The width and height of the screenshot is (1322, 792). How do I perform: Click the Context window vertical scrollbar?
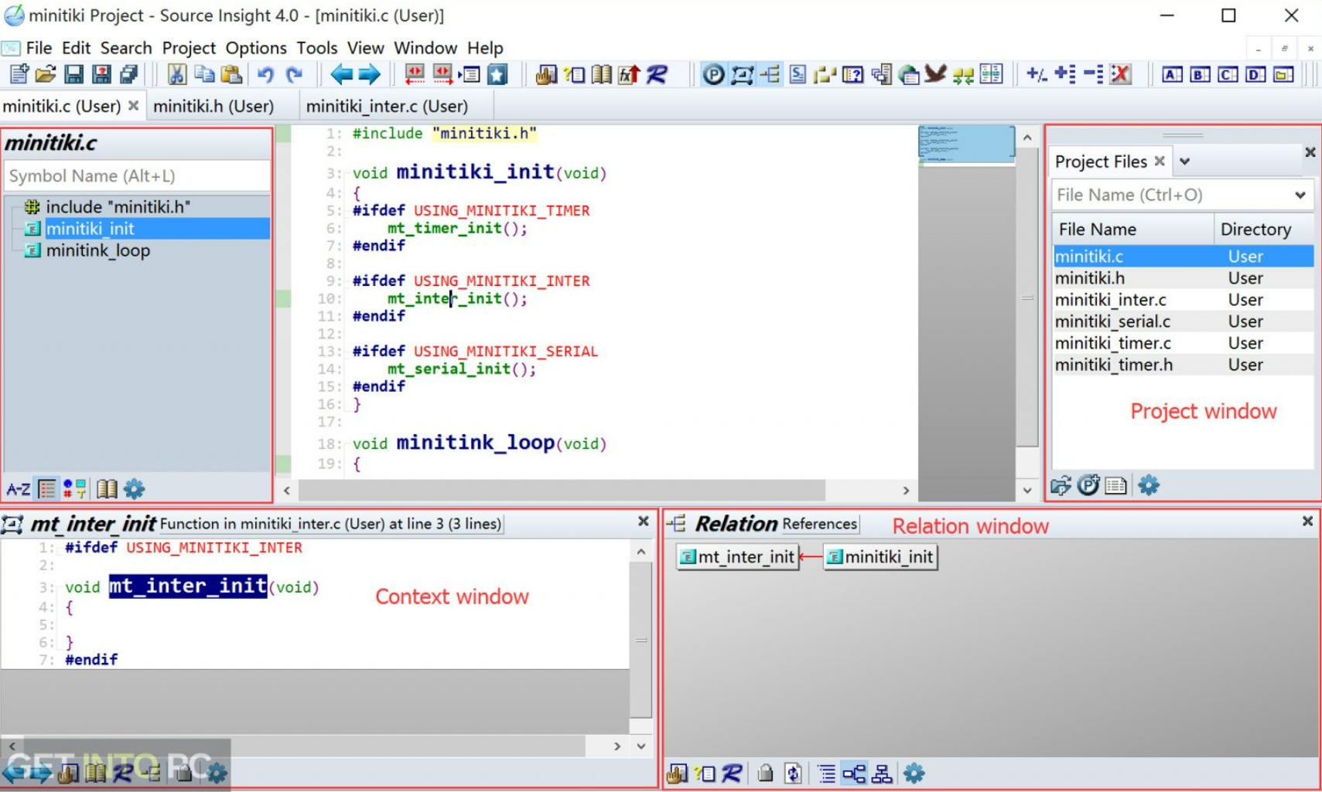tap(641, 641)
